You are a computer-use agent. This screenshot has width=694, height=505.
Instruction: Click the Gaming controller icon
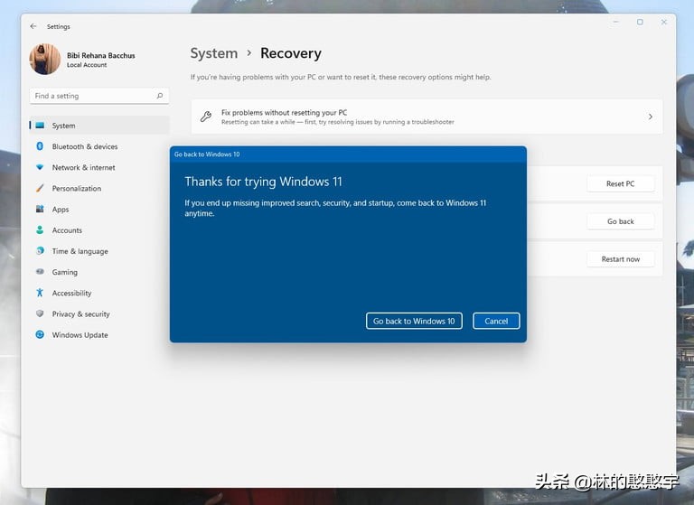pyautogui.click(x=40, y=272)
